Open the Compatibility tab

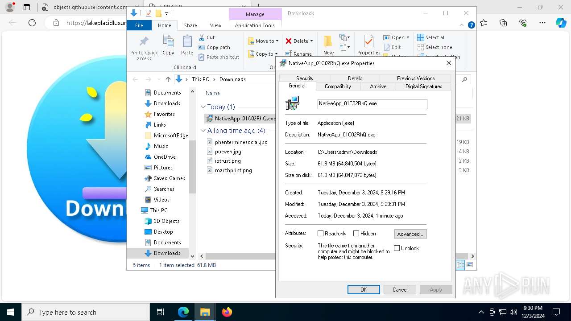(338, 86)
